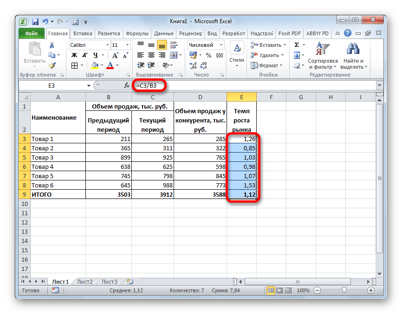
Task: Click the zoom slider handle
Action: [x=344, y=290]
